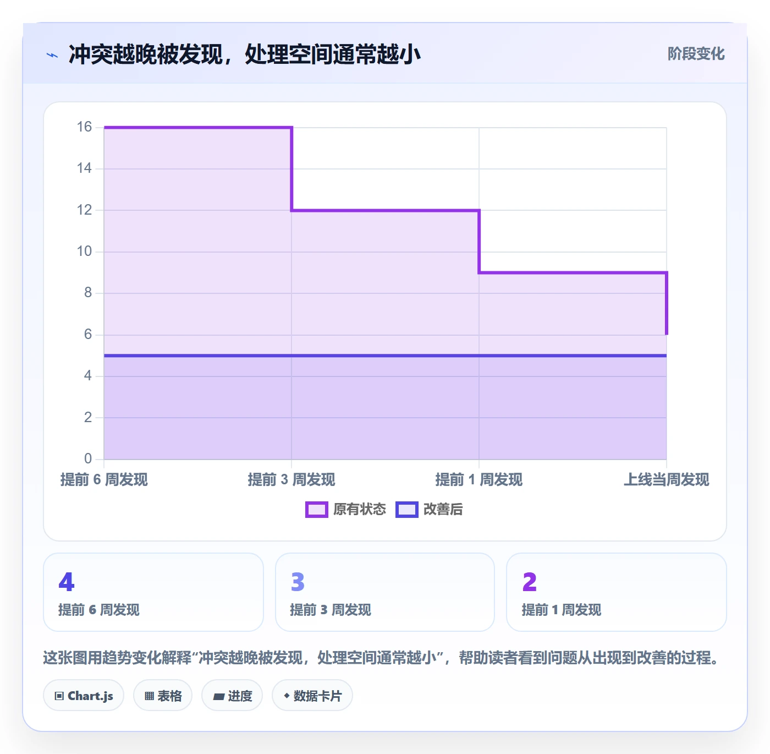Click the y-axis value 8
This screenshot has width=770, height=754.
(x=88, y=293)
